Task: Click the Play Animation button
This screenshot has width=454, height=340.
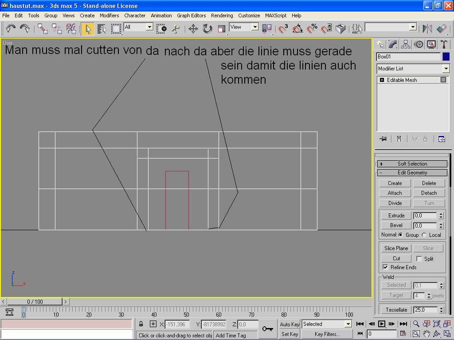Action: pyautogui.click(x=382, y=324)
